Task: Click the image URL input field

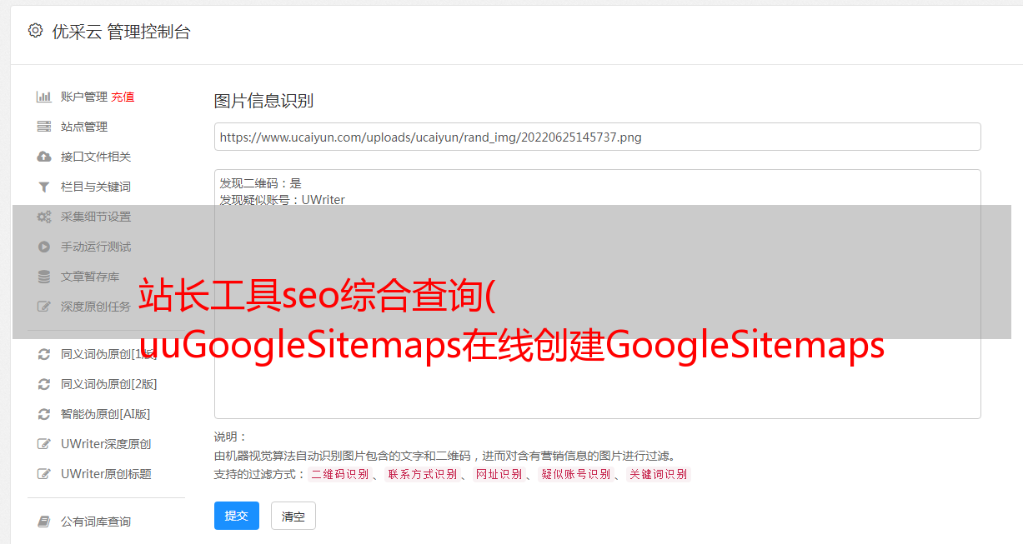Action: click(597, 137)
